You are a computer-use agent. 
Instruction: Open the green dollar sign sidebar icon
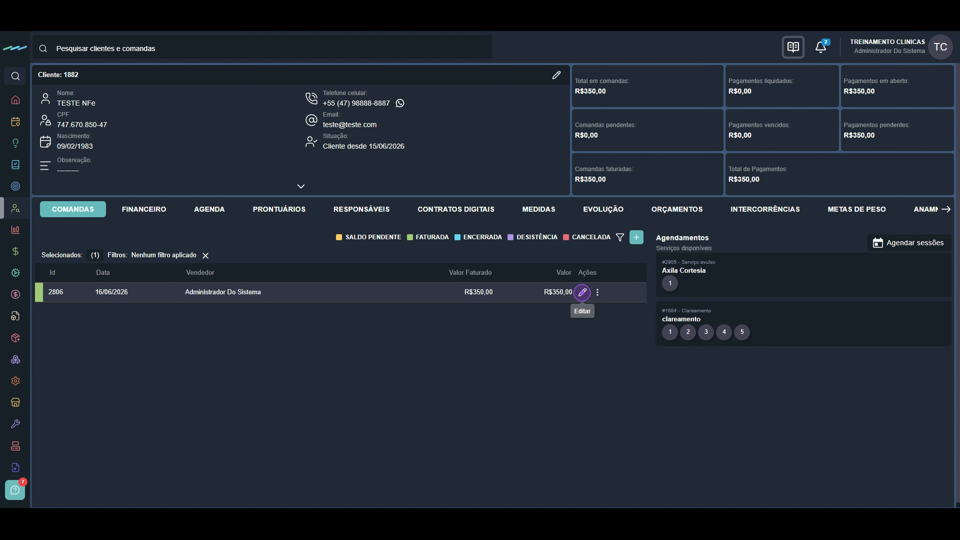(x=15, y=251)
